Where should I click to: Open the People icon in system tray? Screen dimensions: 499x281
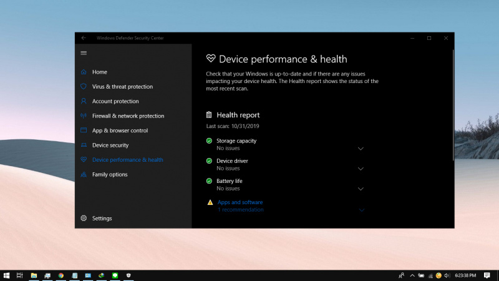point(402,275)
